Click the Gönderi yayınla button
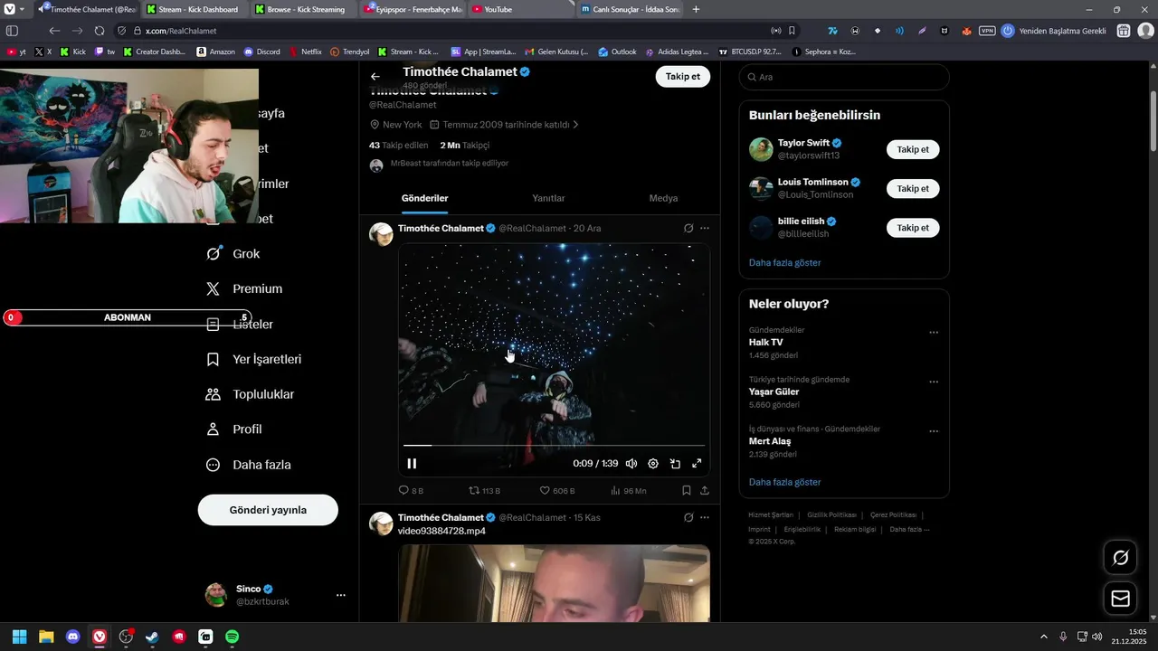The width and height of the screenshot is (1158, 651). point(268,510)
